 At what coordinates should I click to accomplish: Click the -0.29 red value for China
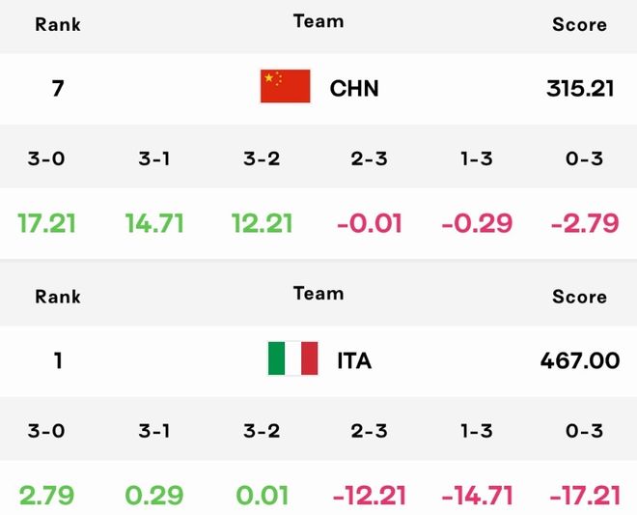pos(477,223)
